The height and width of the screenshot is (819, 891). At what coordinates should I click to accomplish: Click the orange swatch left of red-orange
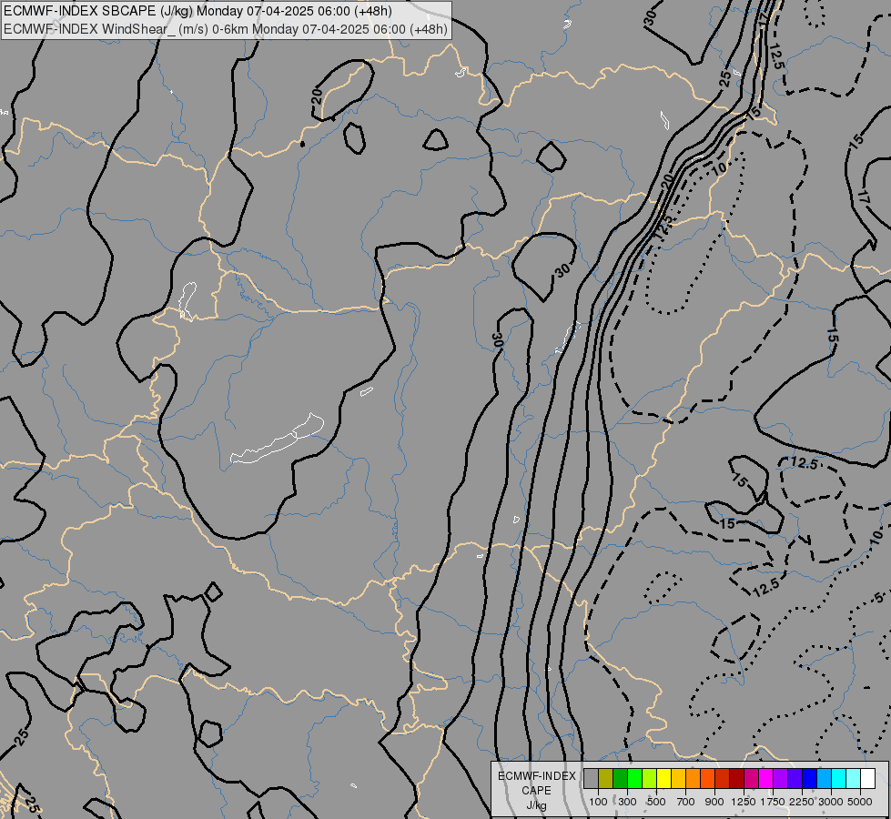click(693, 779)
